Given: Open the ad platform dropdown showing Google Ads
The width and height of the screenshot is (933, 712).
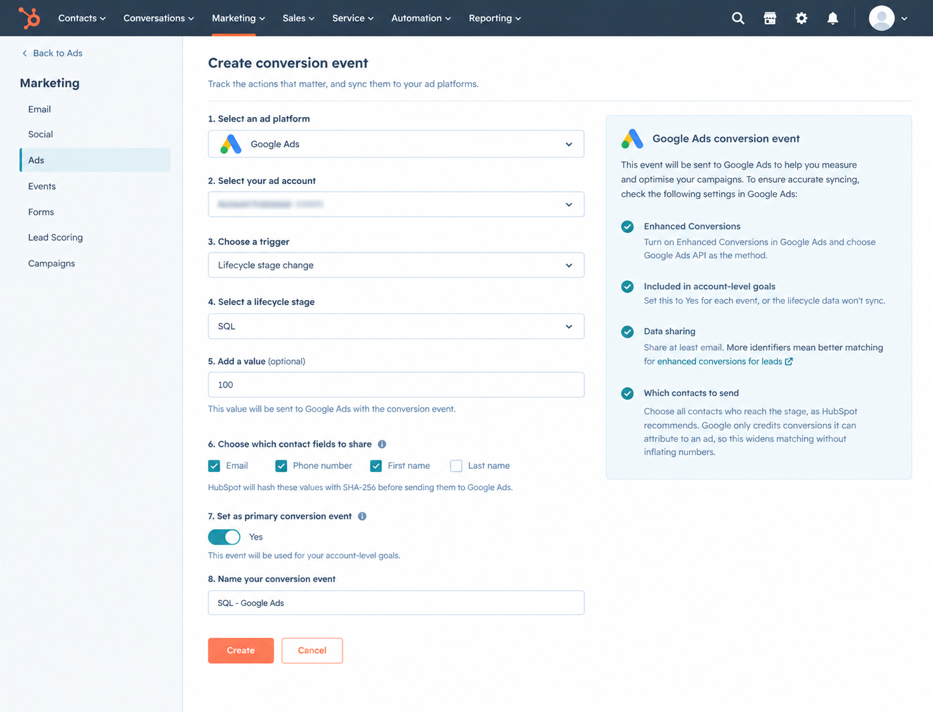Looking at the screenshot, I should (396, 144).
